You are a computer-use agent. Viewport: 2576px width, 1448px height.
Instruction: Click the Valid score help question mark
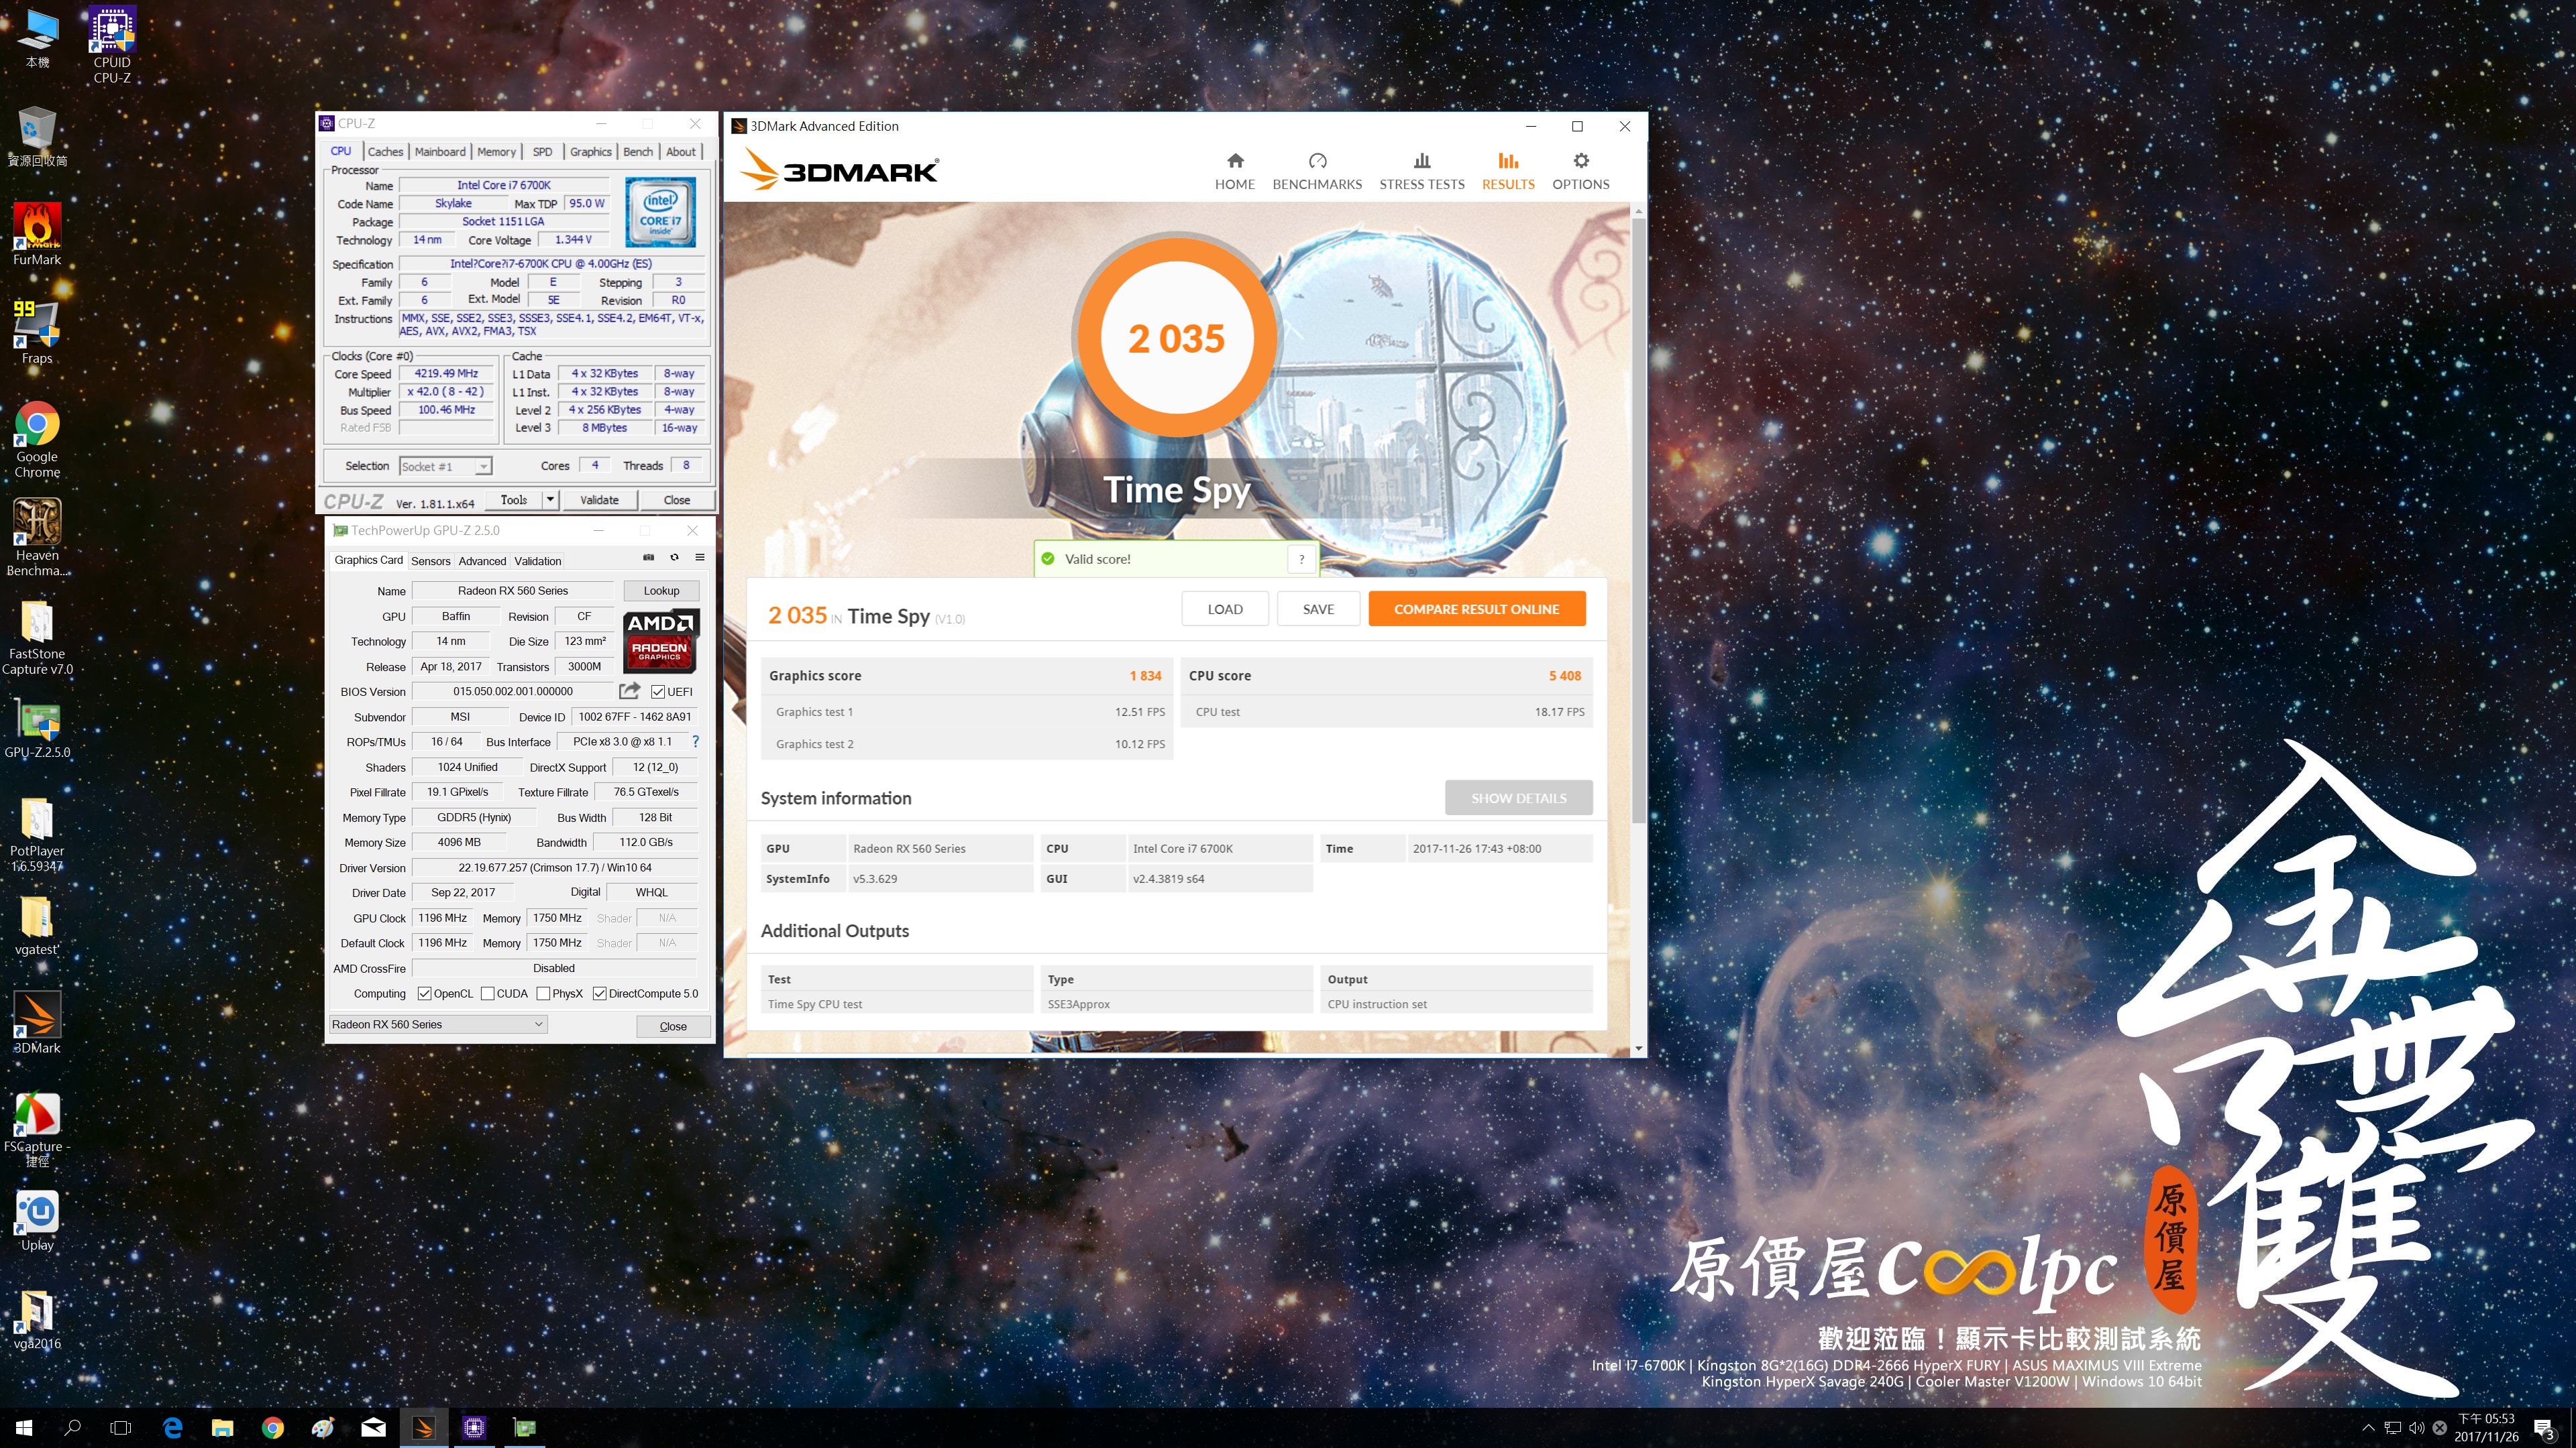(x=1301, y=558)
